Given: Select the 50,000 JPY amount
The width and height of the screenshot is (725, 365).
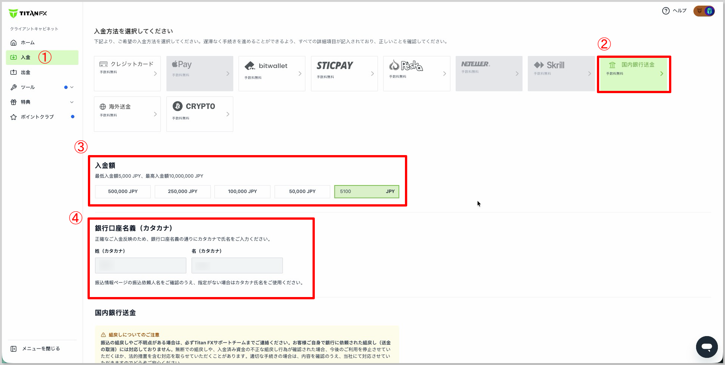Looking at the screenshot, I should [302, 192].
